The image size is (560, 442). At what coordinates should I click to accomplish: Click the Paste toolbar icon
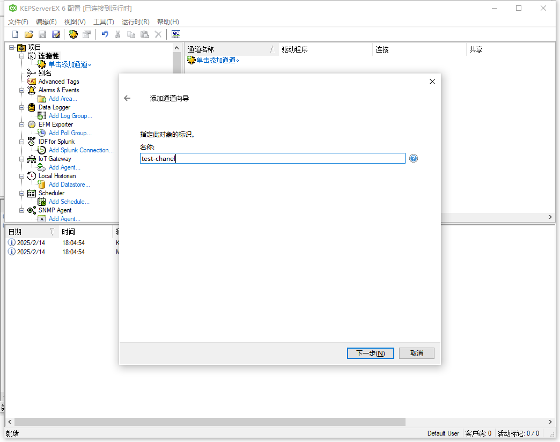click(x=145, y=34)
